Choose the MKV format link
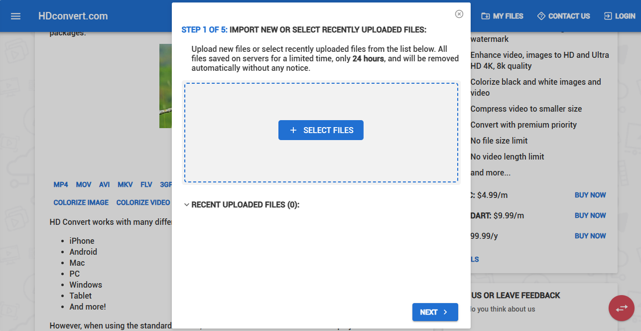Viewport: 641px width, 331px height. tap(125, 184)
